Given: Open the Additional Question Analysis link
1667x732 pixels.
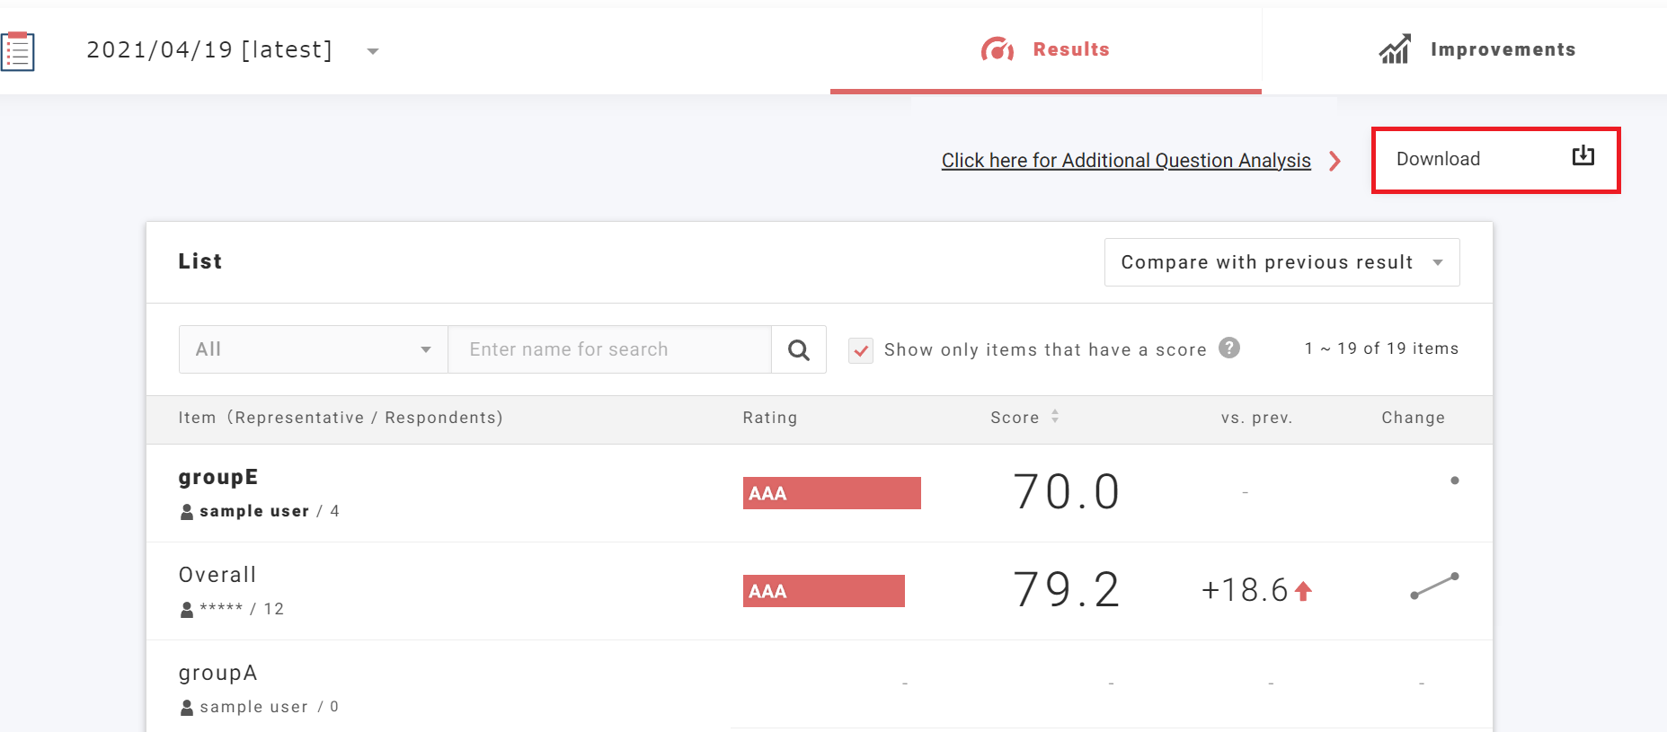Looking at the screenshot, I should [1125, 161].
